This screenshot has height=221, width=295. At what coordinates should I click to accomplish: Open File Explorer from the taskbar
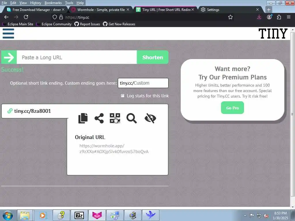pyautogui.click(x=25, y=215)
